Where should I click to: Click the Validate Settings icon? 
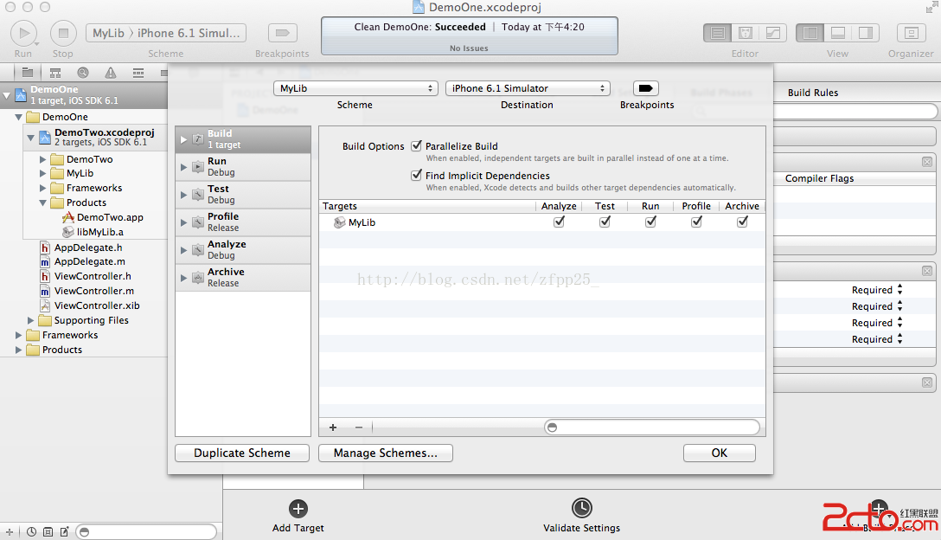pyautogui.click(x=581, y=509)
